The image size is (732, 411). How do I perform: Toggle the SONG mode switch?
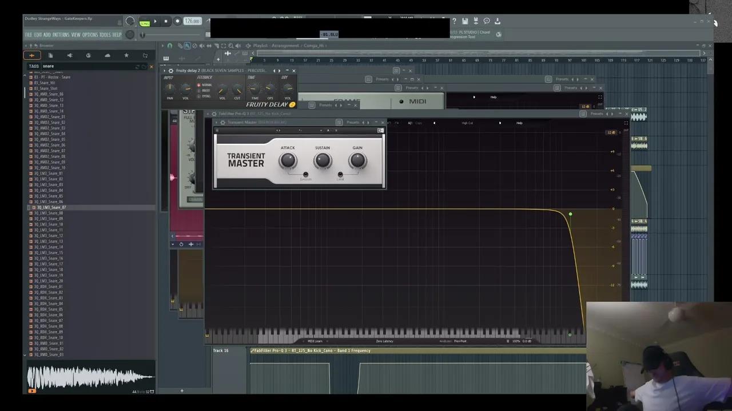click(x=145, y=23)
